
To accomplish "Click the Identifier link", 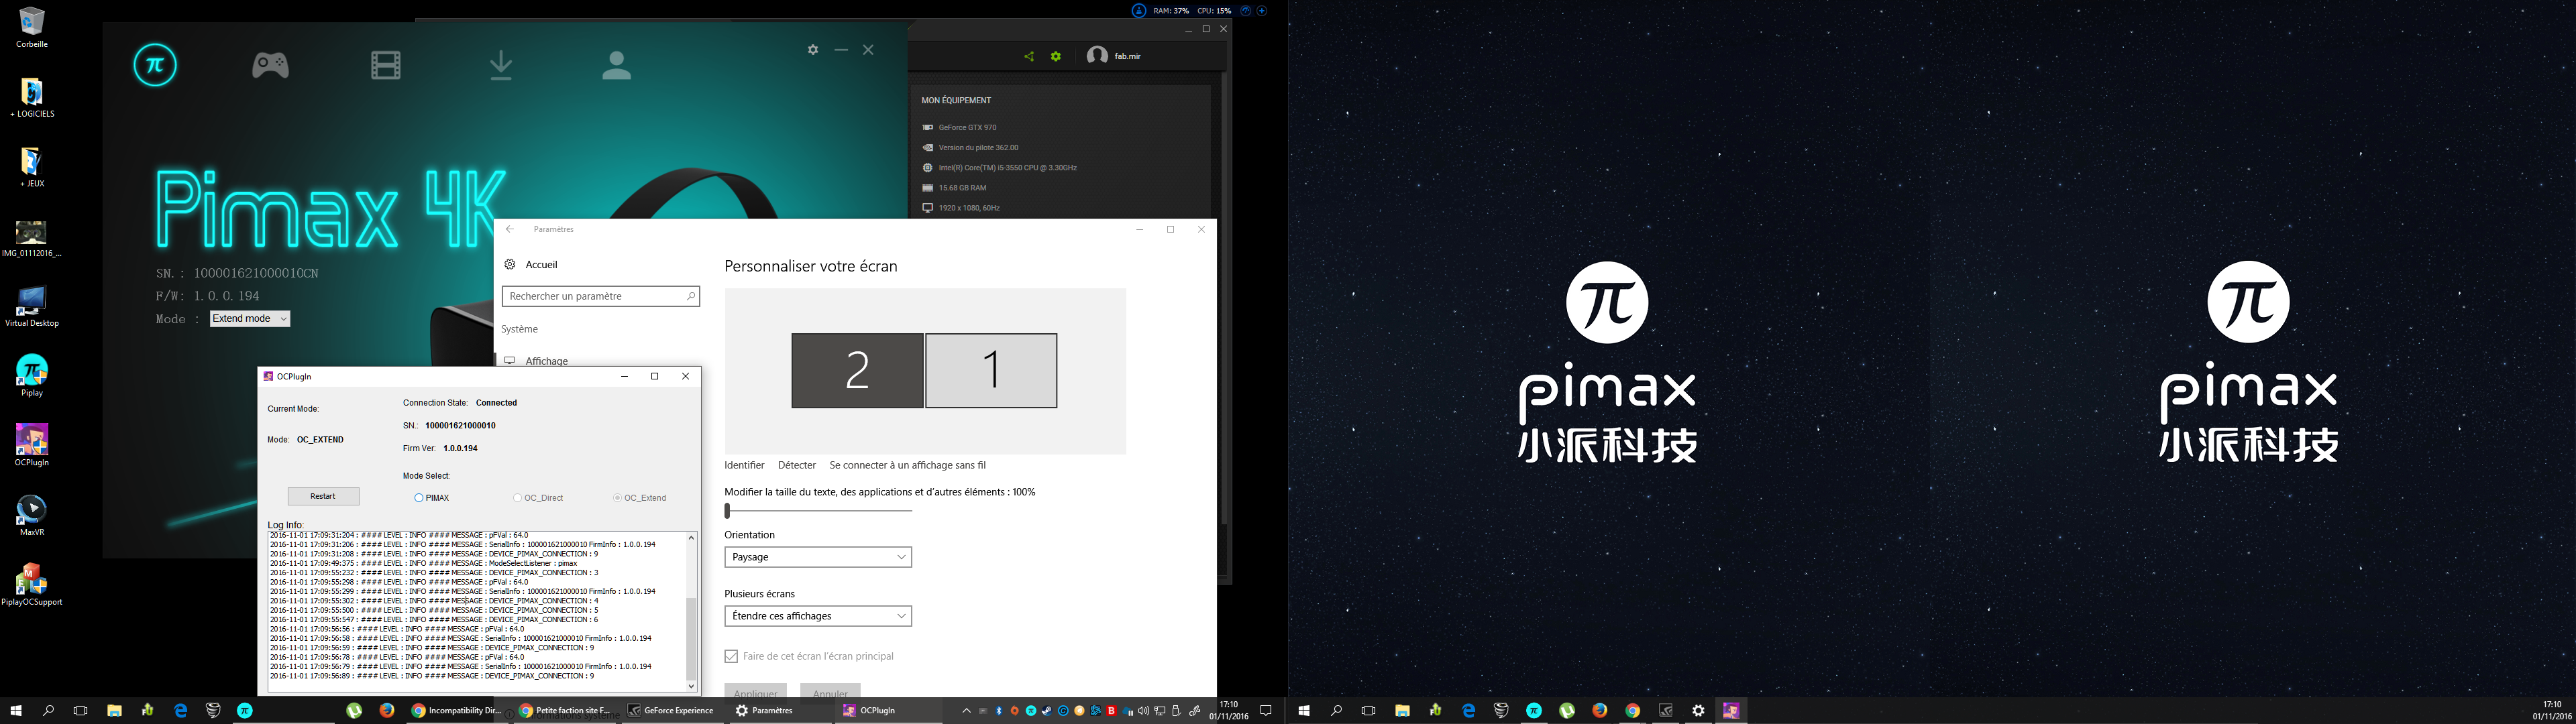I will click(744, 465).
